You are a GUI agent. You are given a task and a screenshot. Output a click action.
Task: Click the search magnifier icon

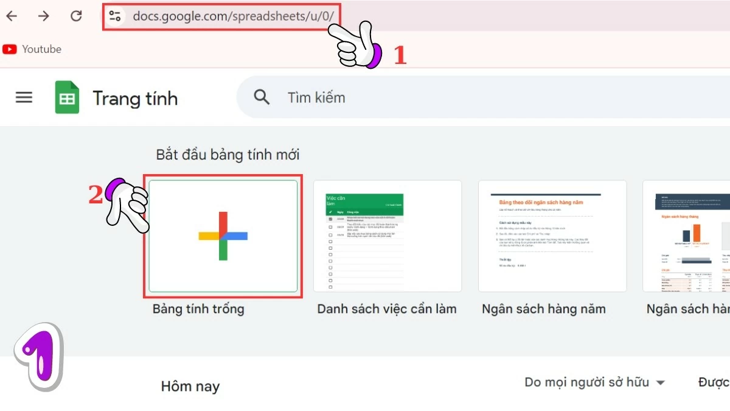pos(261,97)
